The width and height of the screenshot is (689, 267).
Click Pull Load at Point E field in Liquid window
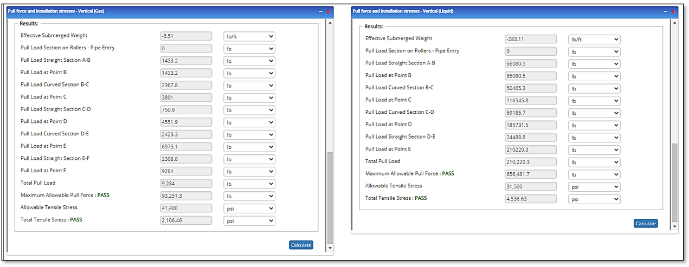click(531, 149)
